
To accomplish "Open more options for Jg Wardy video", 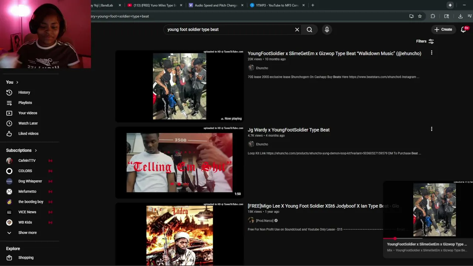I will click(431, 129).
